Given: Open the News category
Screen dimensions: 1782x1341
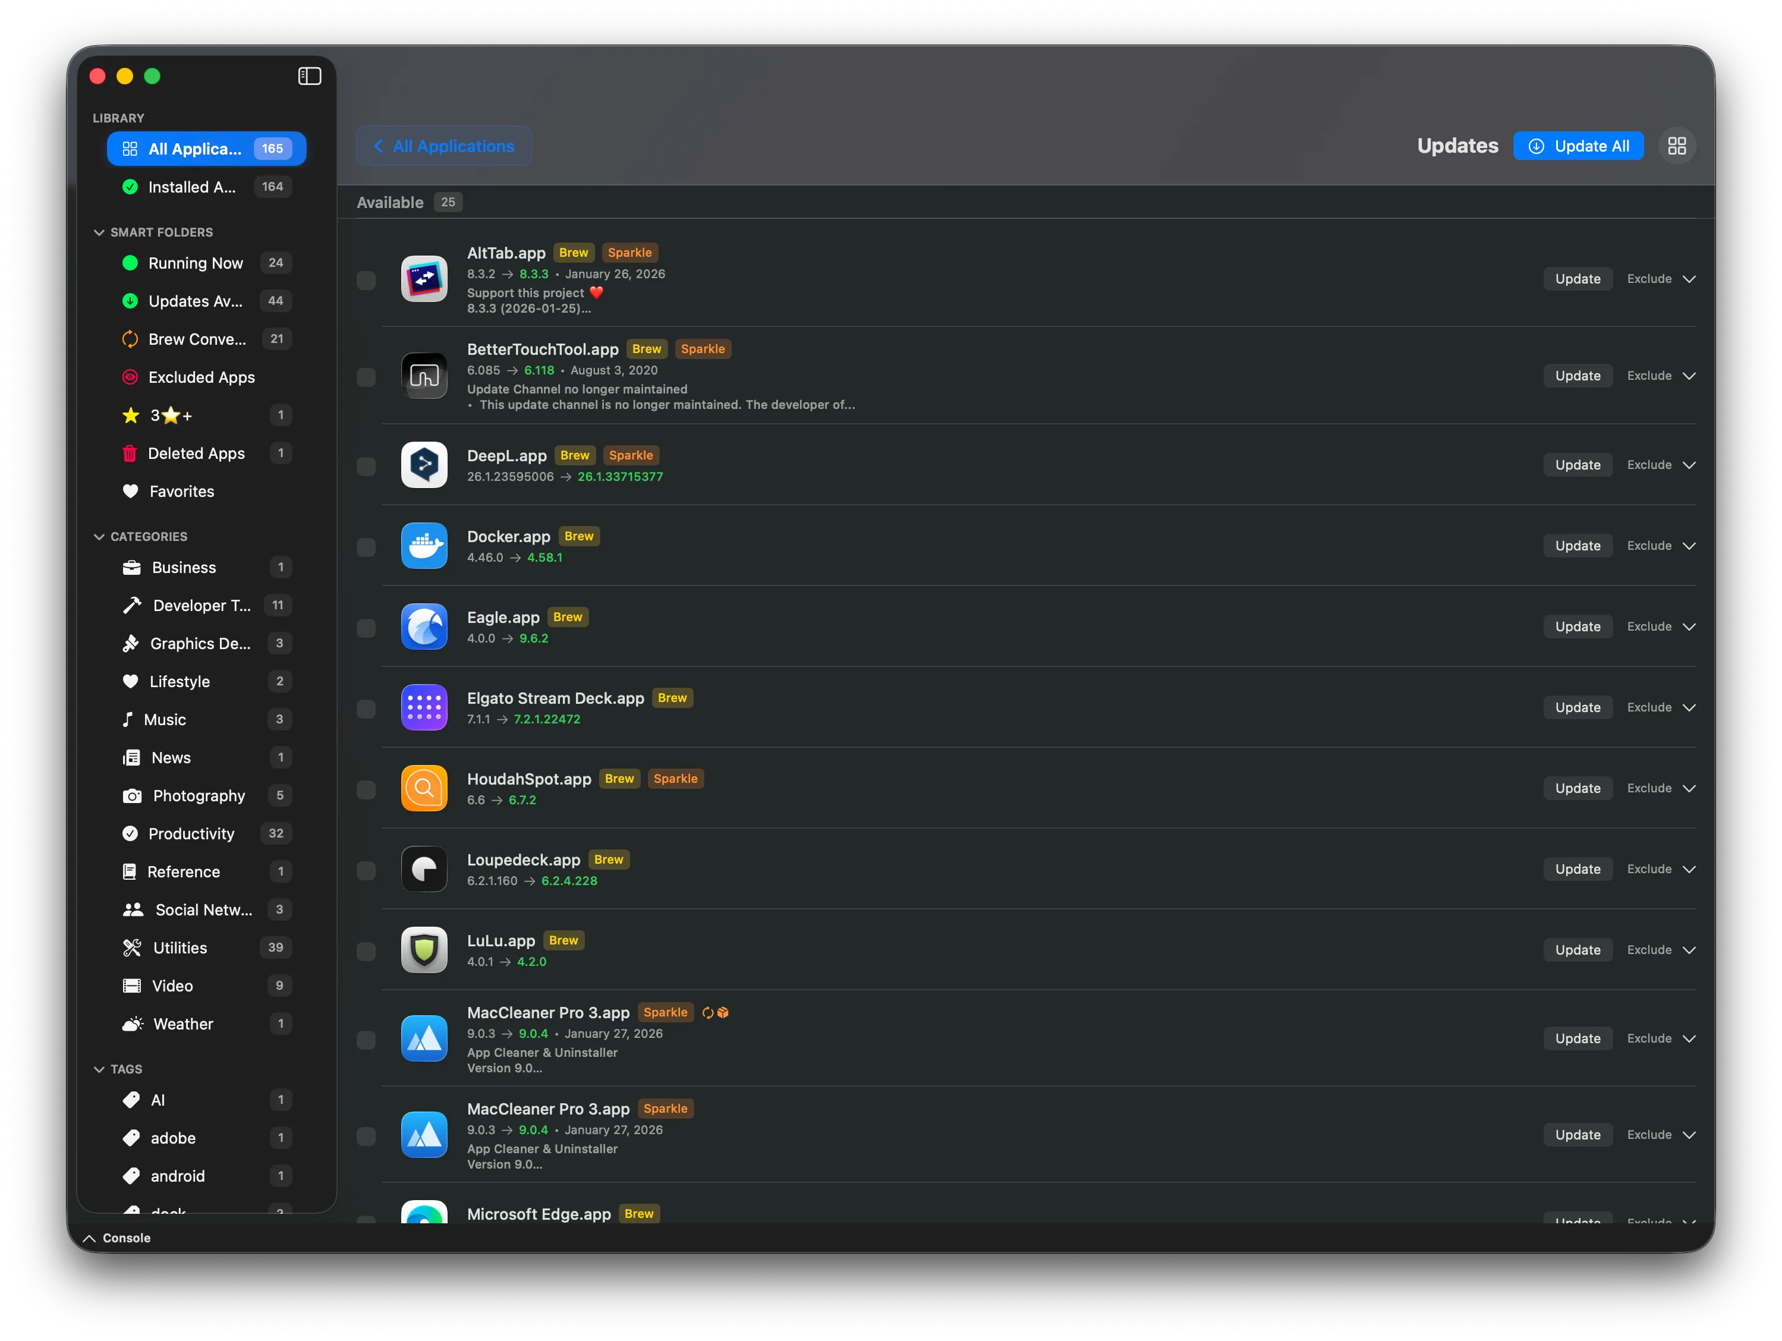Looking at the screenshot, I should click(x=206, y=758).
